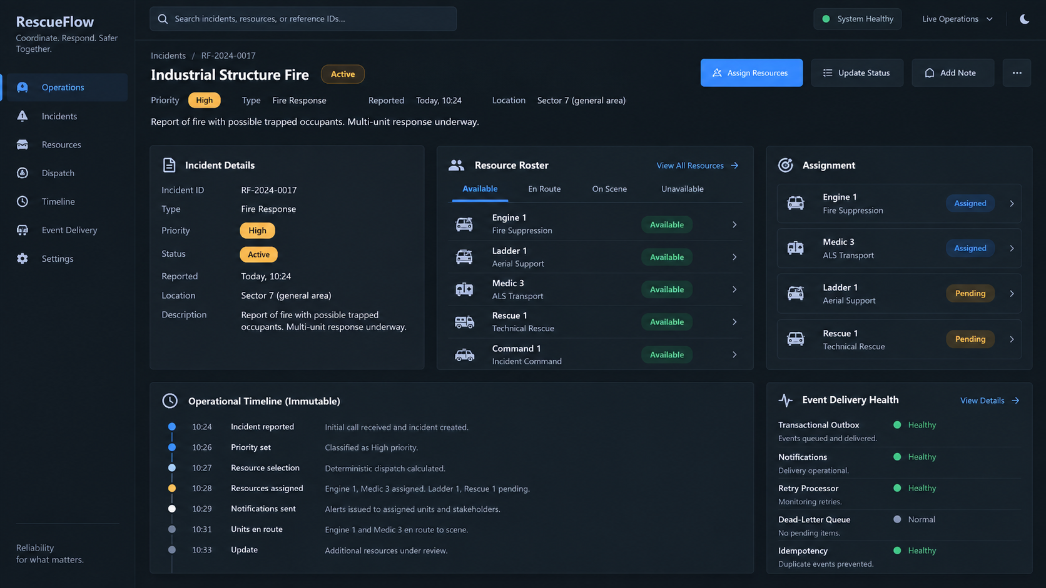This screenshot has height=588, width=1046.
Task: Open the Operations menu label in sidebar
Action: [x=63, y=87]
